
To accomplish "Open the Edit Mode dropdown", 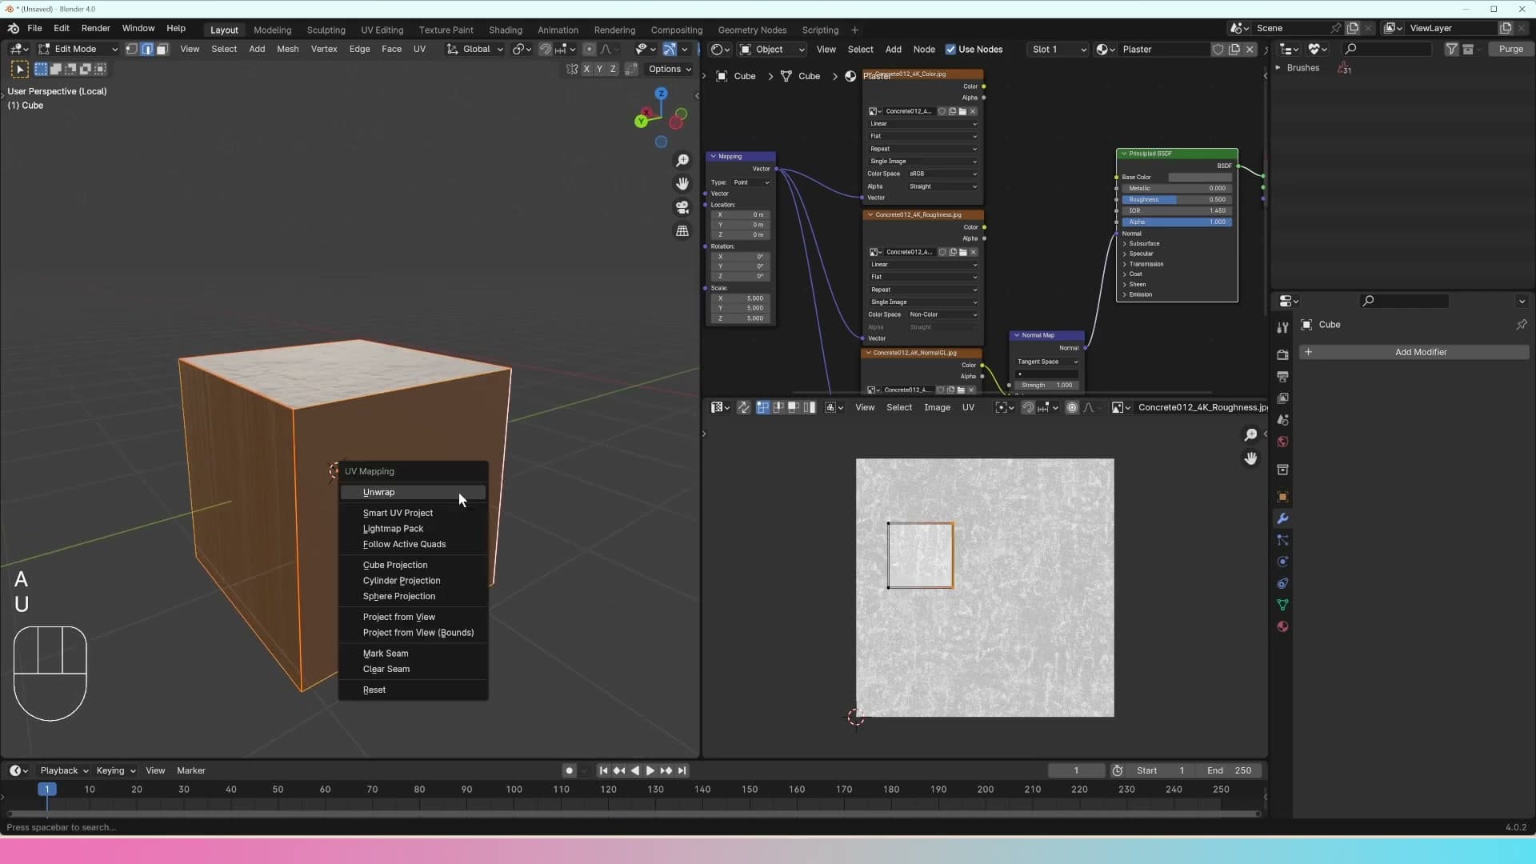I will (x=77, y=50).
